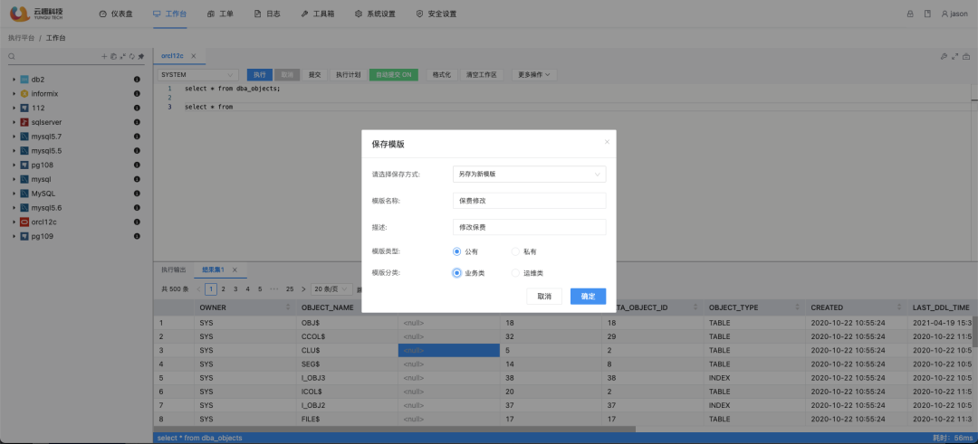Click the document icon beside the lock

tap(927, 14)
